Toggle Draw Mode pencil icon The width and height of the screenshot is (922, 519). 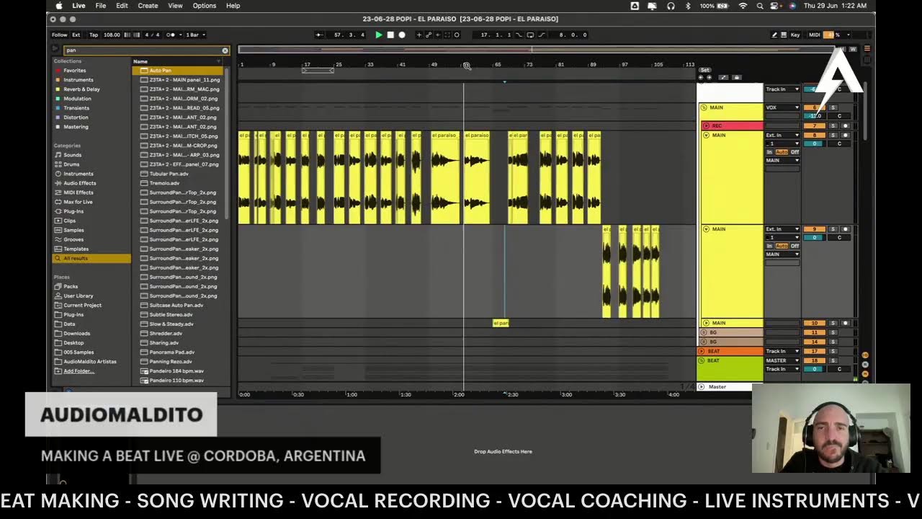coord(774,35)
